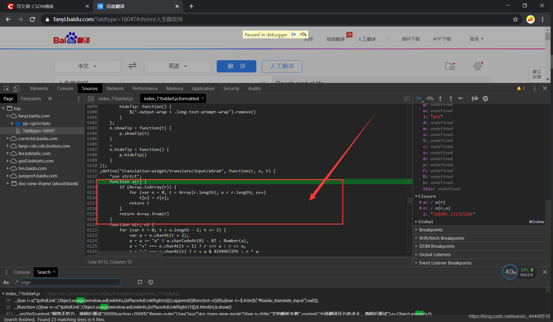Screen dimensions: 553x322
Task: Close the Search drawer tab
Action: 54,272
